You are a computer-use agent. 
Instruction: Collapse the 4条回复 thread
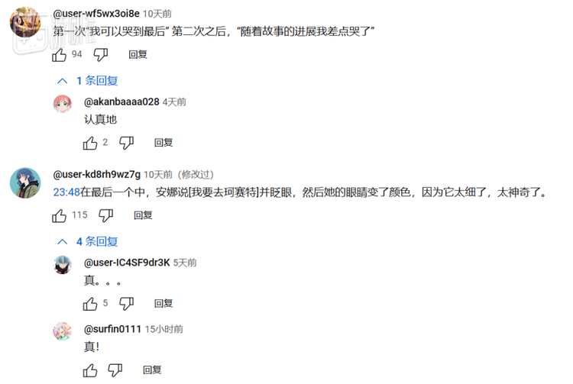point(88,241)
